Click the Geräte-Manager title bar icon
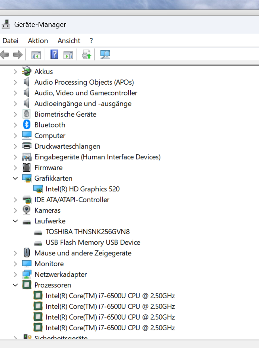The height and width of the screenshot is (348, 259). [6, 25]
